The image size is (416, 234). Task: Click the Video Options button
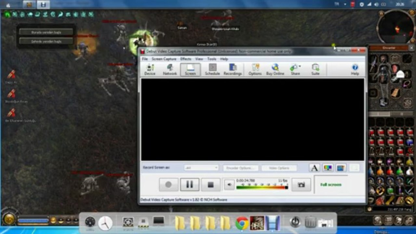pyautogui.click(x=279, y=168)
